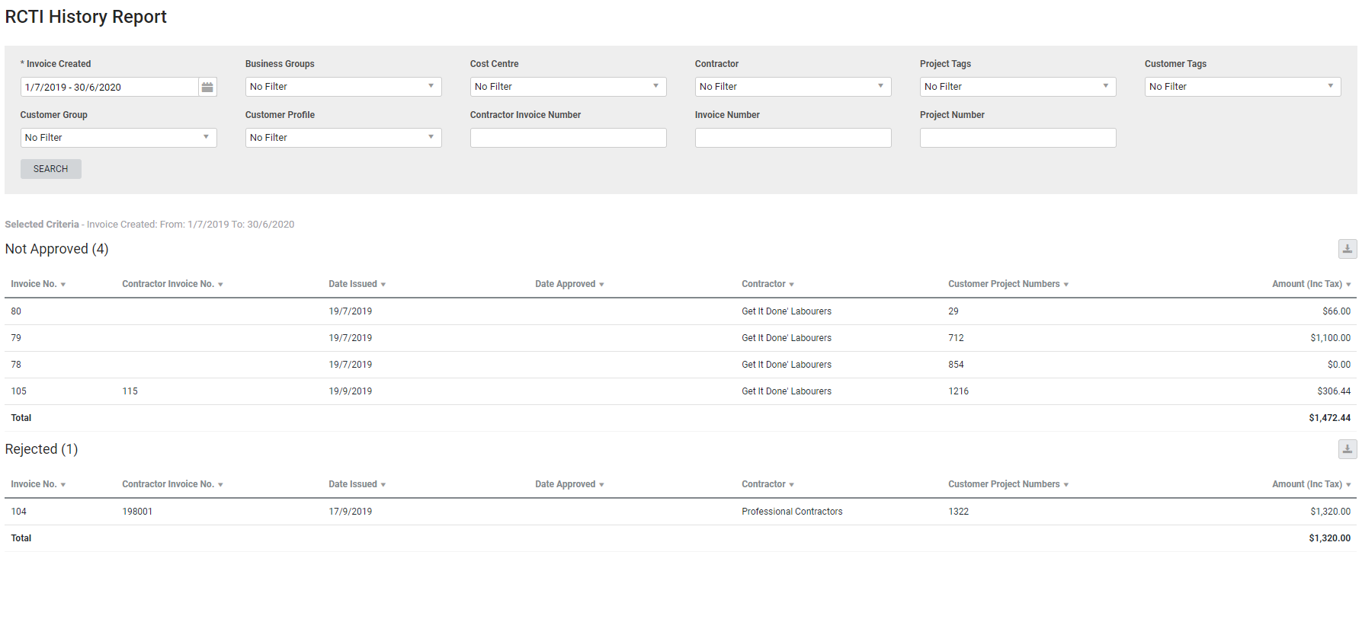Sort Not Approved by Amount (Inc Tax)
Viewport: 1362px width, 638px height.
click(1311, 284)
